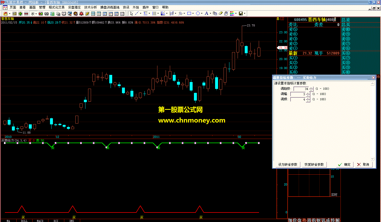Select the trend line drawing tool
381x222 pixels.
(x=137, y=13)
